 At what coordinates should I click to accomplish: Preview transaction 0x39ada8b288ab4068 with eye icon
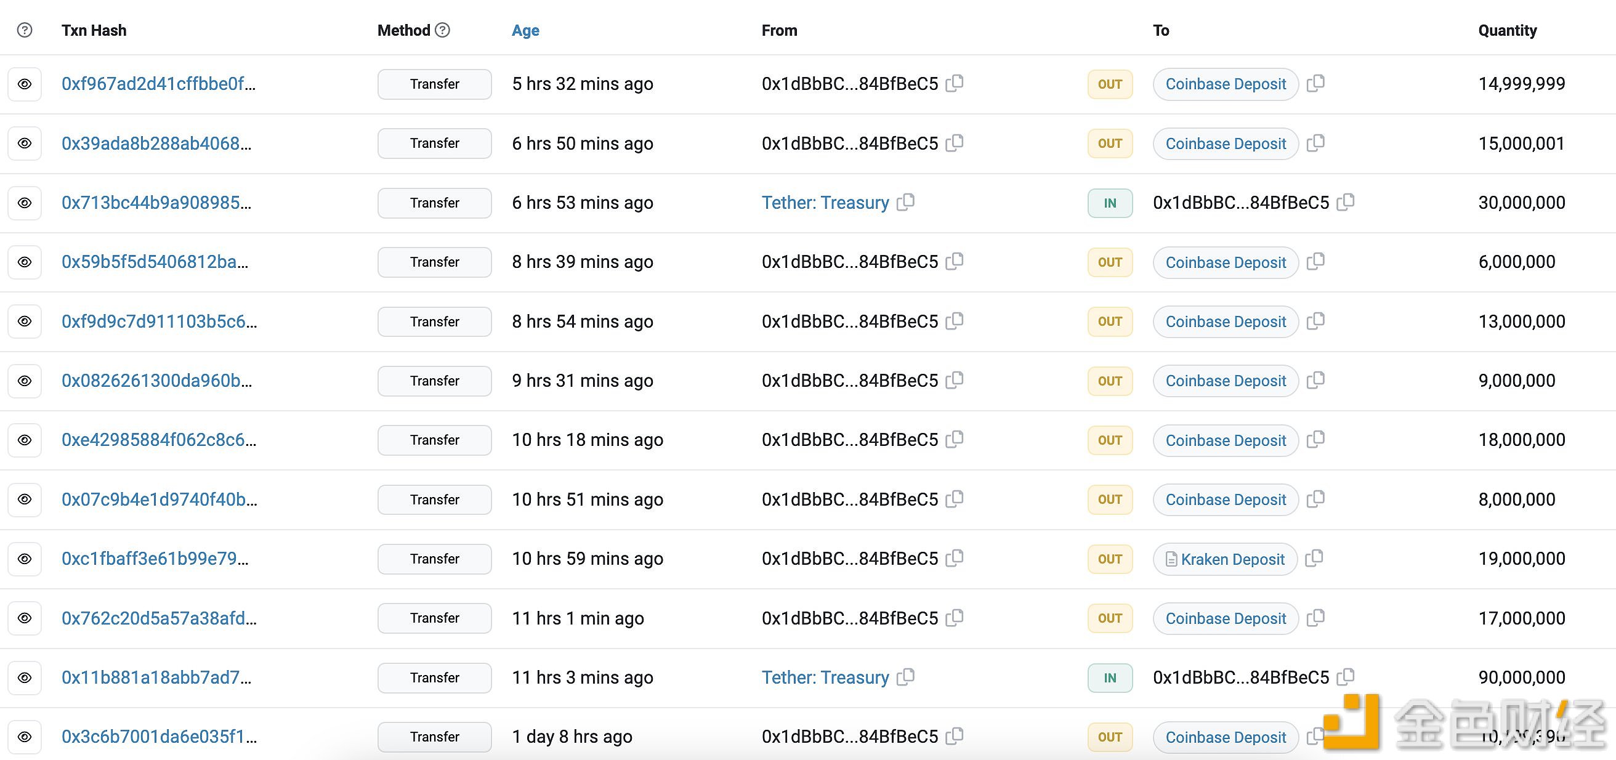coord(25,143)
